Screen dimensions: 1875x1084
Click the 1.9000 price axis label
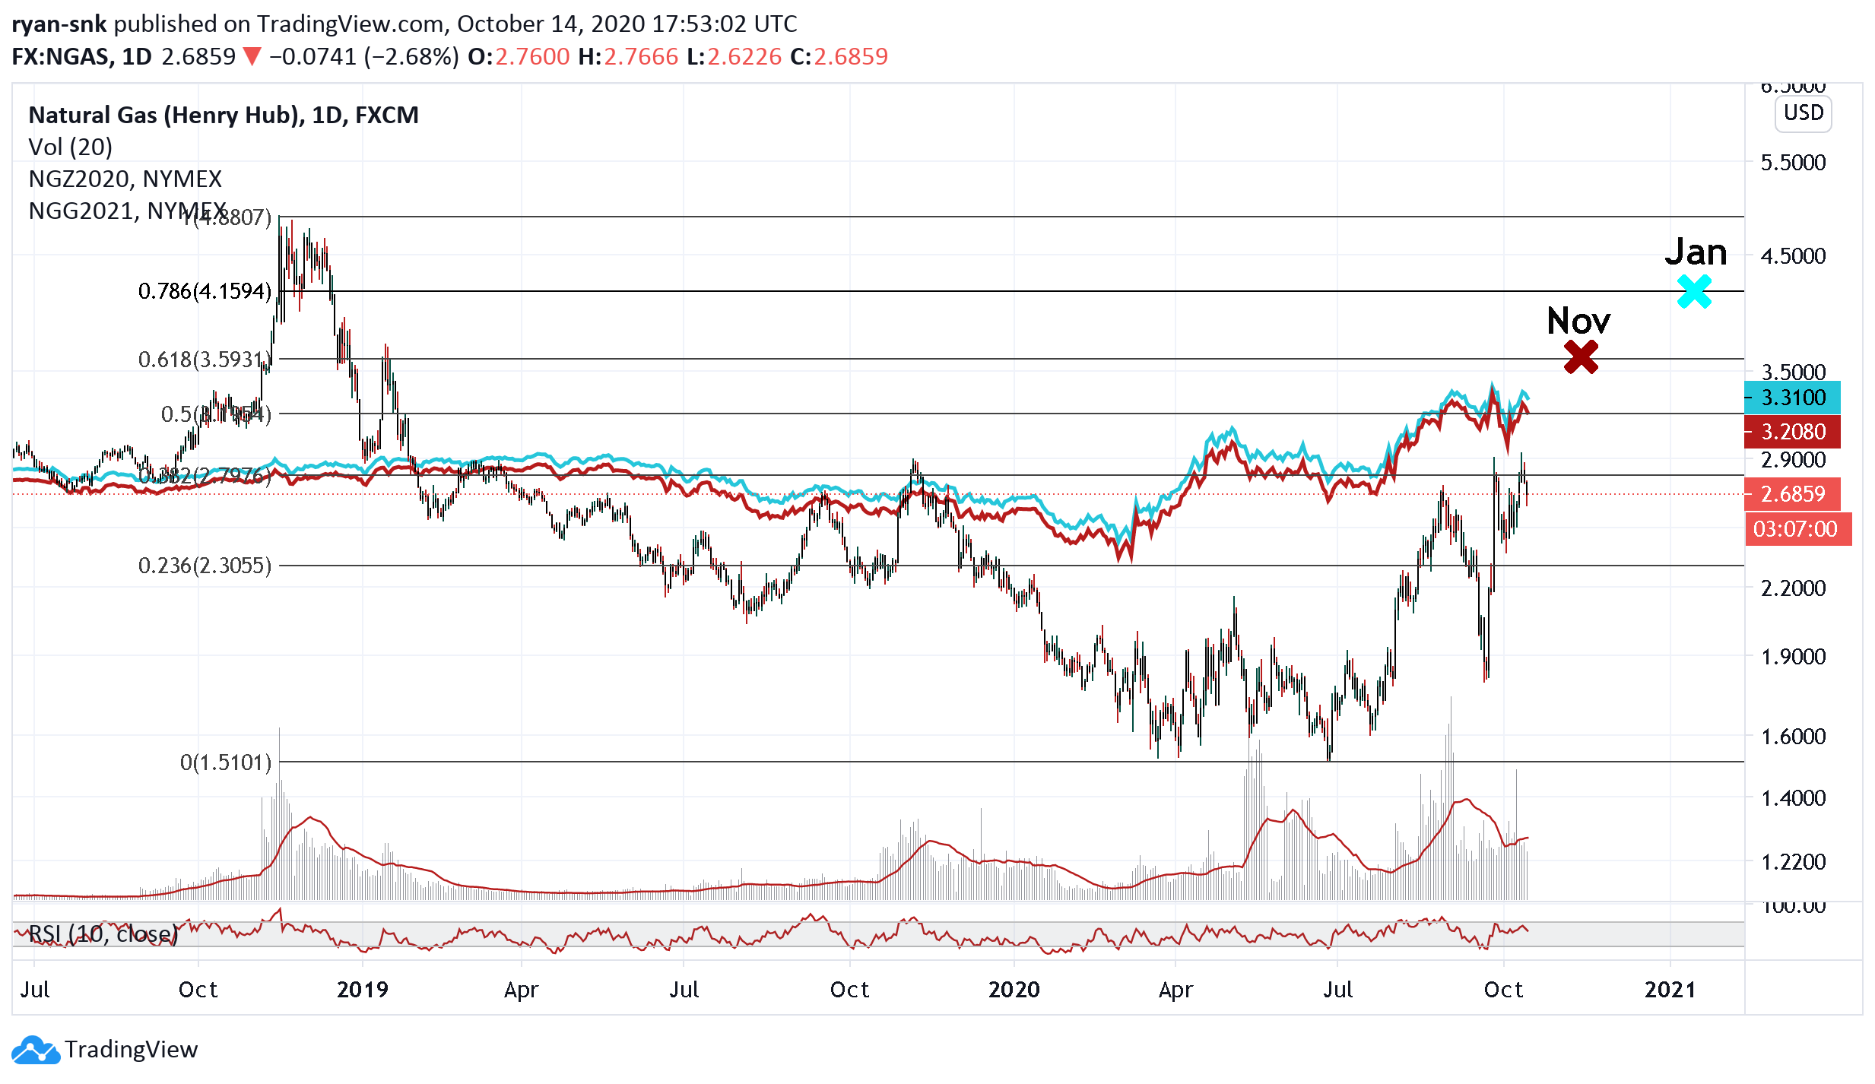1794,657
